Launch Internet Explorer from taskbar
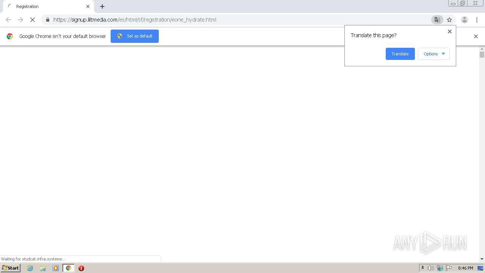This screenshot has width=485, height=273. [x=30, y=268]
